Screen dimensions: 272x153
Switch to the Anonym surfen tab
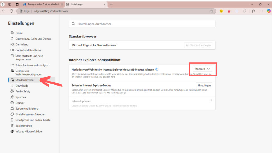(42, 4)
